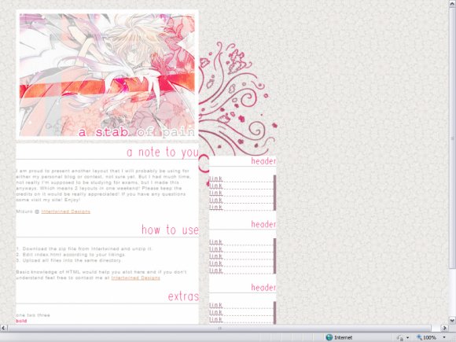Click 'Edit index.html' instruction line

71,255
